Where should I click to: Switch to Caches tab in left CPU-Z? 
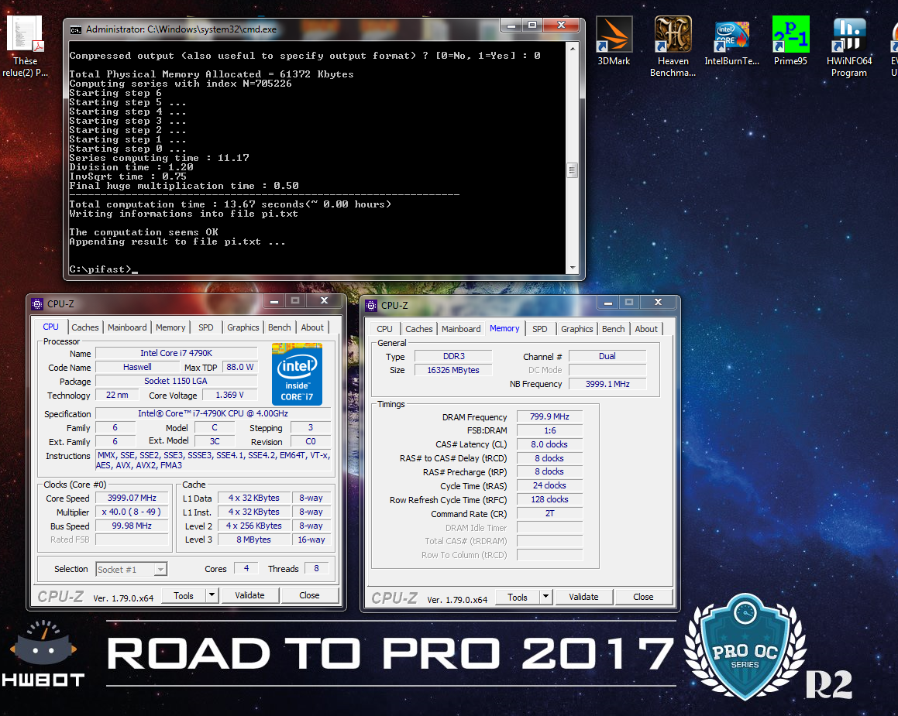pyautogui.click(x=85, y=327)
